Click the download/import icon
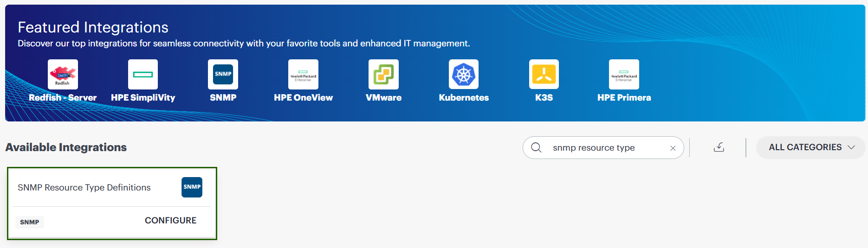 pyautogui.click(x=719, y=147)
